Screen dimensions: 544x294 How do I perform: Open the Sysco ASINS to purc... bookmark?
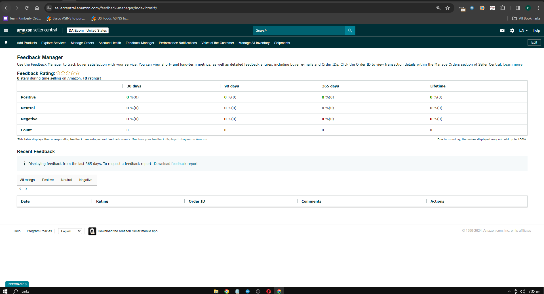coord(66,18)
